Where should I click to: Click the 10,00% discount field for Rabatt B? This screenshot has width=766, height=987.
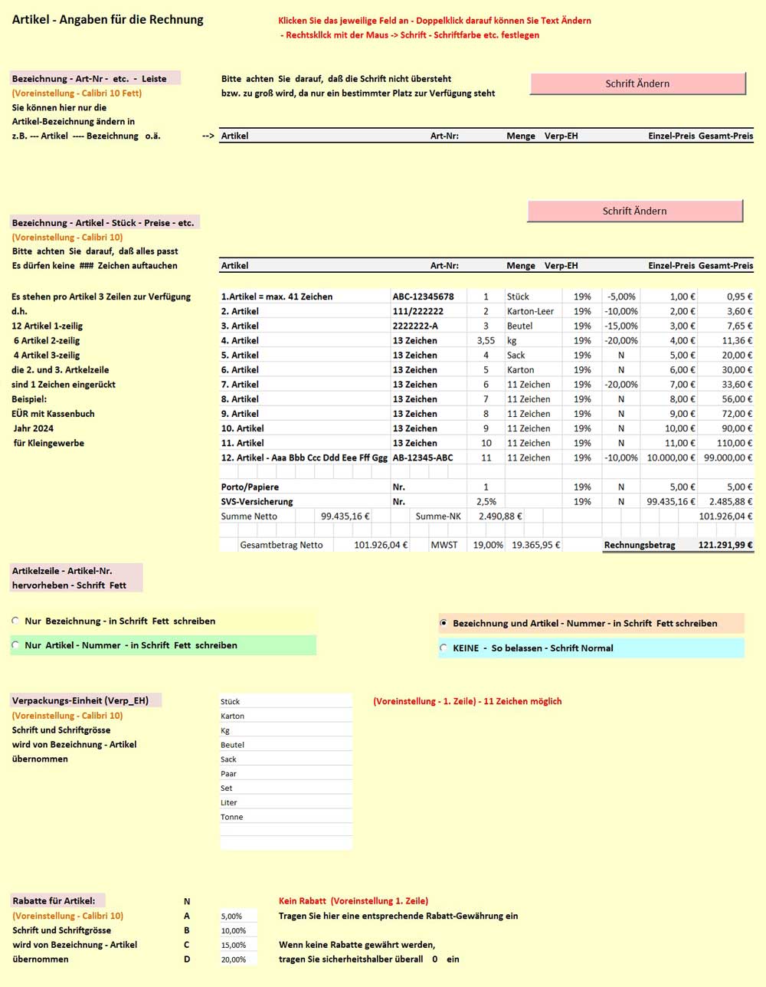point(238,931)
